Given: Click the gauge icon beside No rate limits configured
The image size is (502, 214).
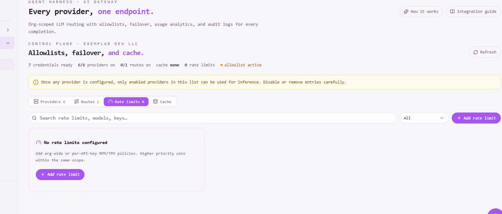Looking at the screenshot, I should coord(39,142).
